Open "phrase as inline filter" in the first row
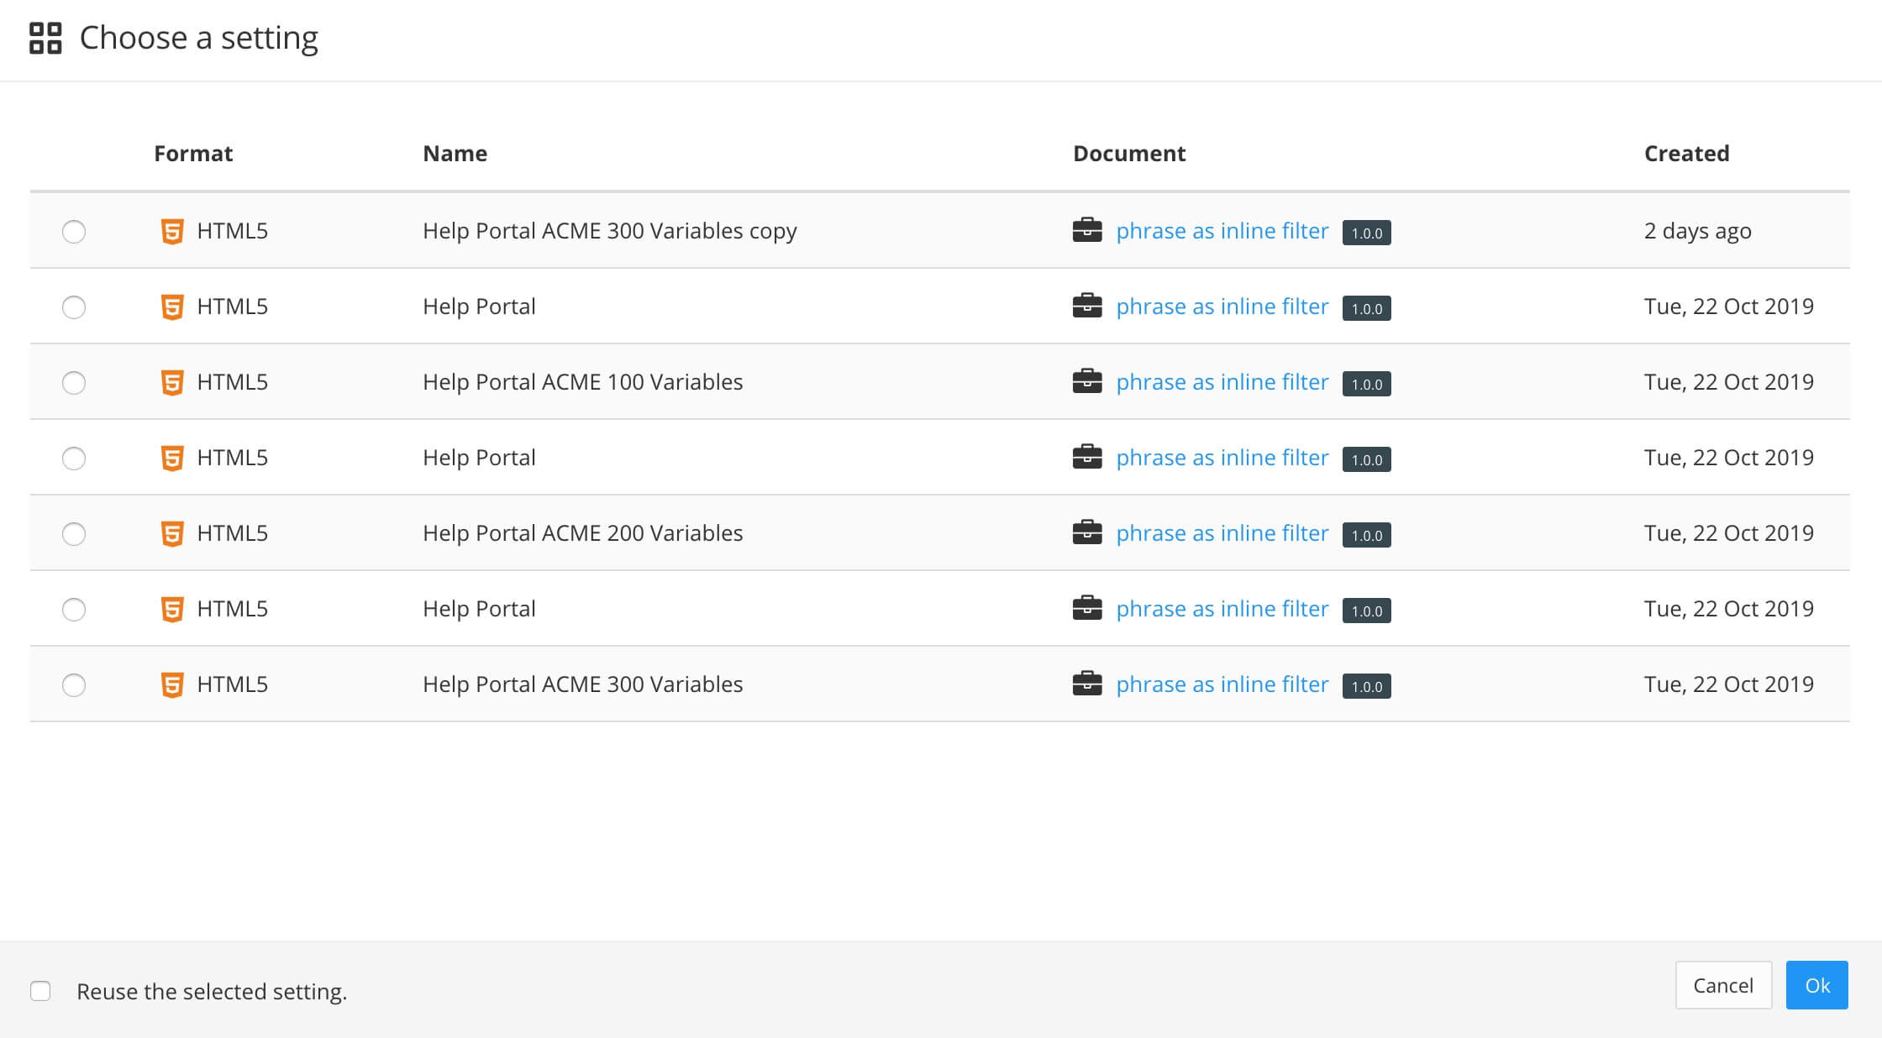The width and height of the screenshot is (1882, 1038). pyautogui.click(x=1222, y=230)
